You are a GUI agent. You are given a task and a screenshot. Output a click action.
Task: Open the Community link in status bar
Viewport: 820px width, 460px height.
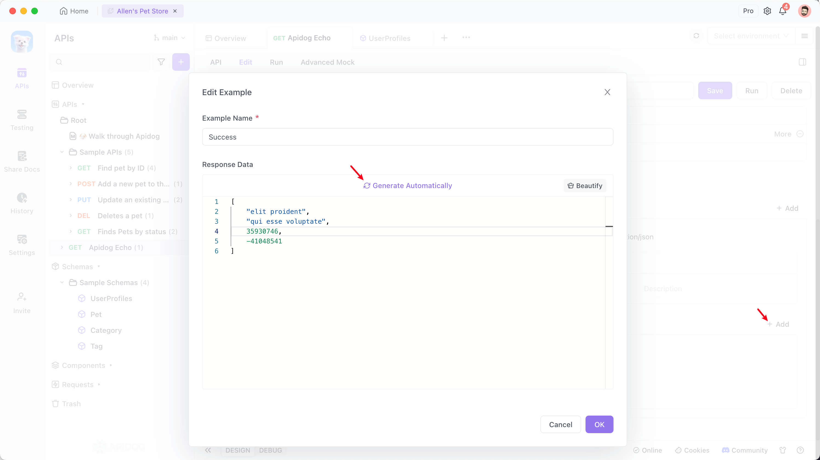pos(745,450)
